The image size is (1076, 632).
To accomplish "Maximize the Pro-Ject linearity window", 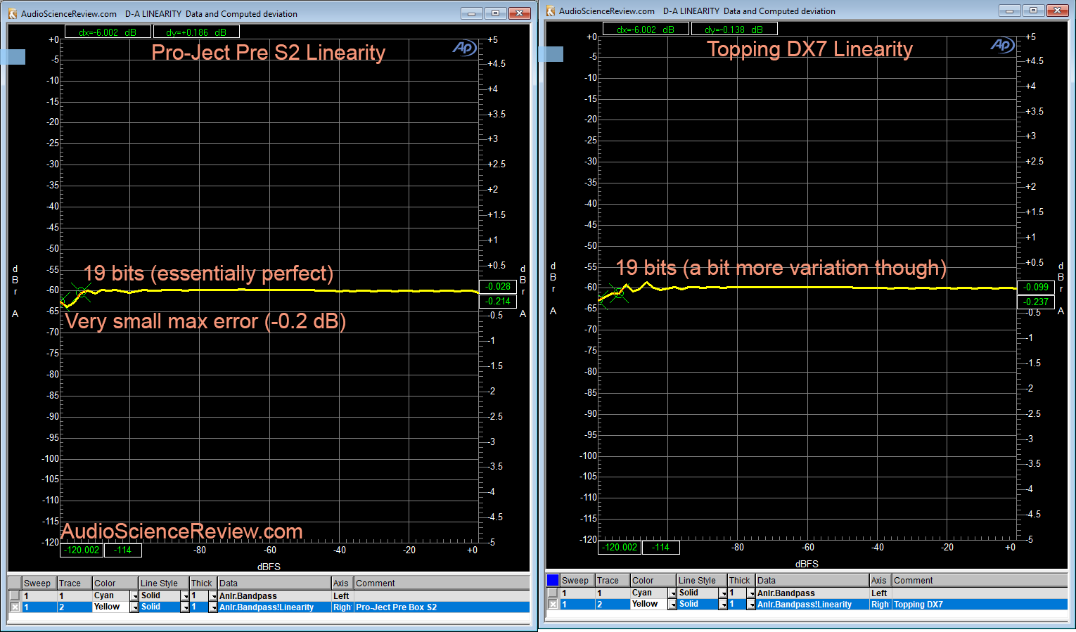I will pos(495,13).
